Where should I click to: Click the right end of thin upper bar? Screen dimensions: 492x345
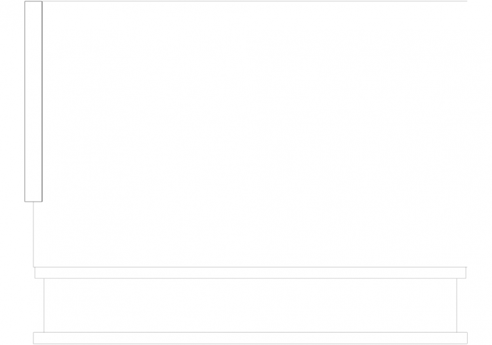coord(466,273)
